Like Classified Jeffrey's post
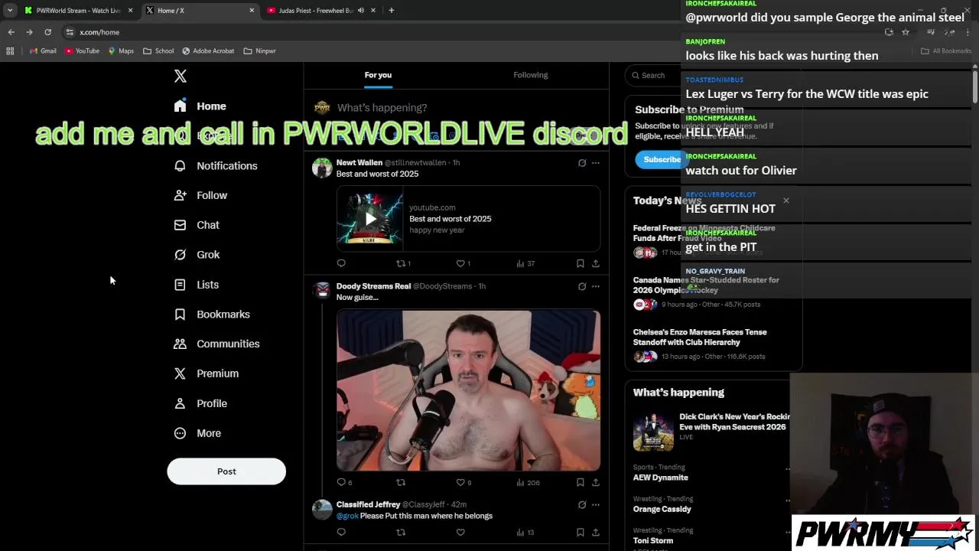Screen dimensions: 979x551 (460, 532)
